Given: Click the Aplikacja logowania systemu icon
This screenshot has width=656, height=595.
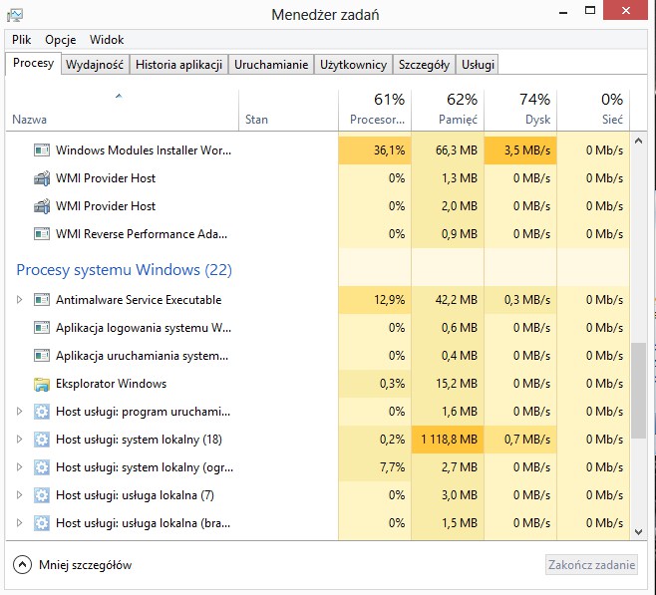Looking at the screenshot, I should pyautogui.click(x=42, y=328).
